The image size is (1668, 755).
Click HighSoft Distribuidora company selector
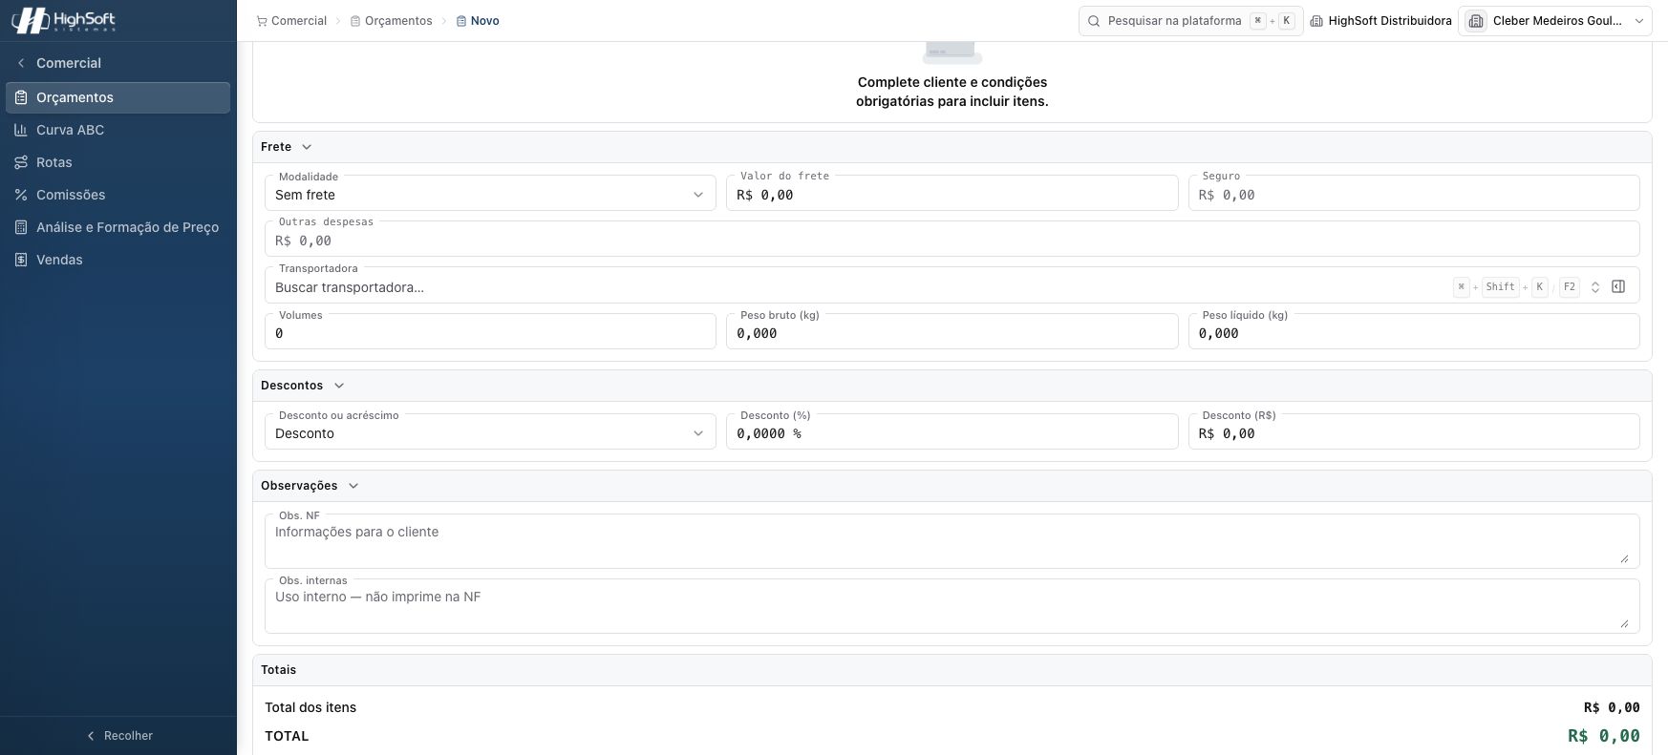[x=1381, y=21]
